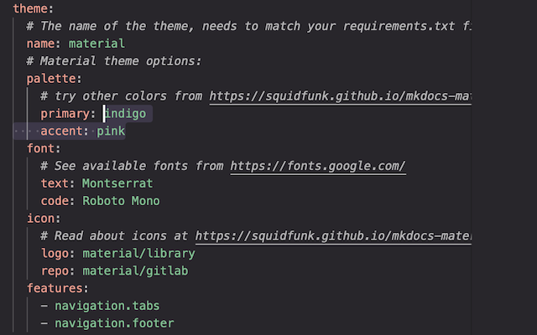The width and height of the screenshot is (537, 335).
Task: Click the 'Roboto Mono' code font value
Action: 121,201
